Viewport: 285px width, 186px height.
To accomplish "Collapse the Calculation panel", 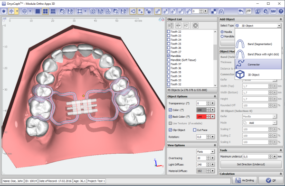I will [281, 174].
